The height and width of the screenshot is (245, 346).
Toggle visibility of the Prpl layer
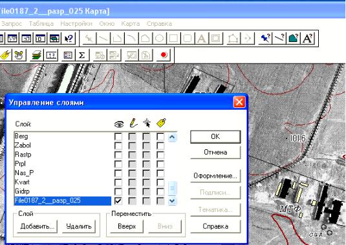click(118, 164)
